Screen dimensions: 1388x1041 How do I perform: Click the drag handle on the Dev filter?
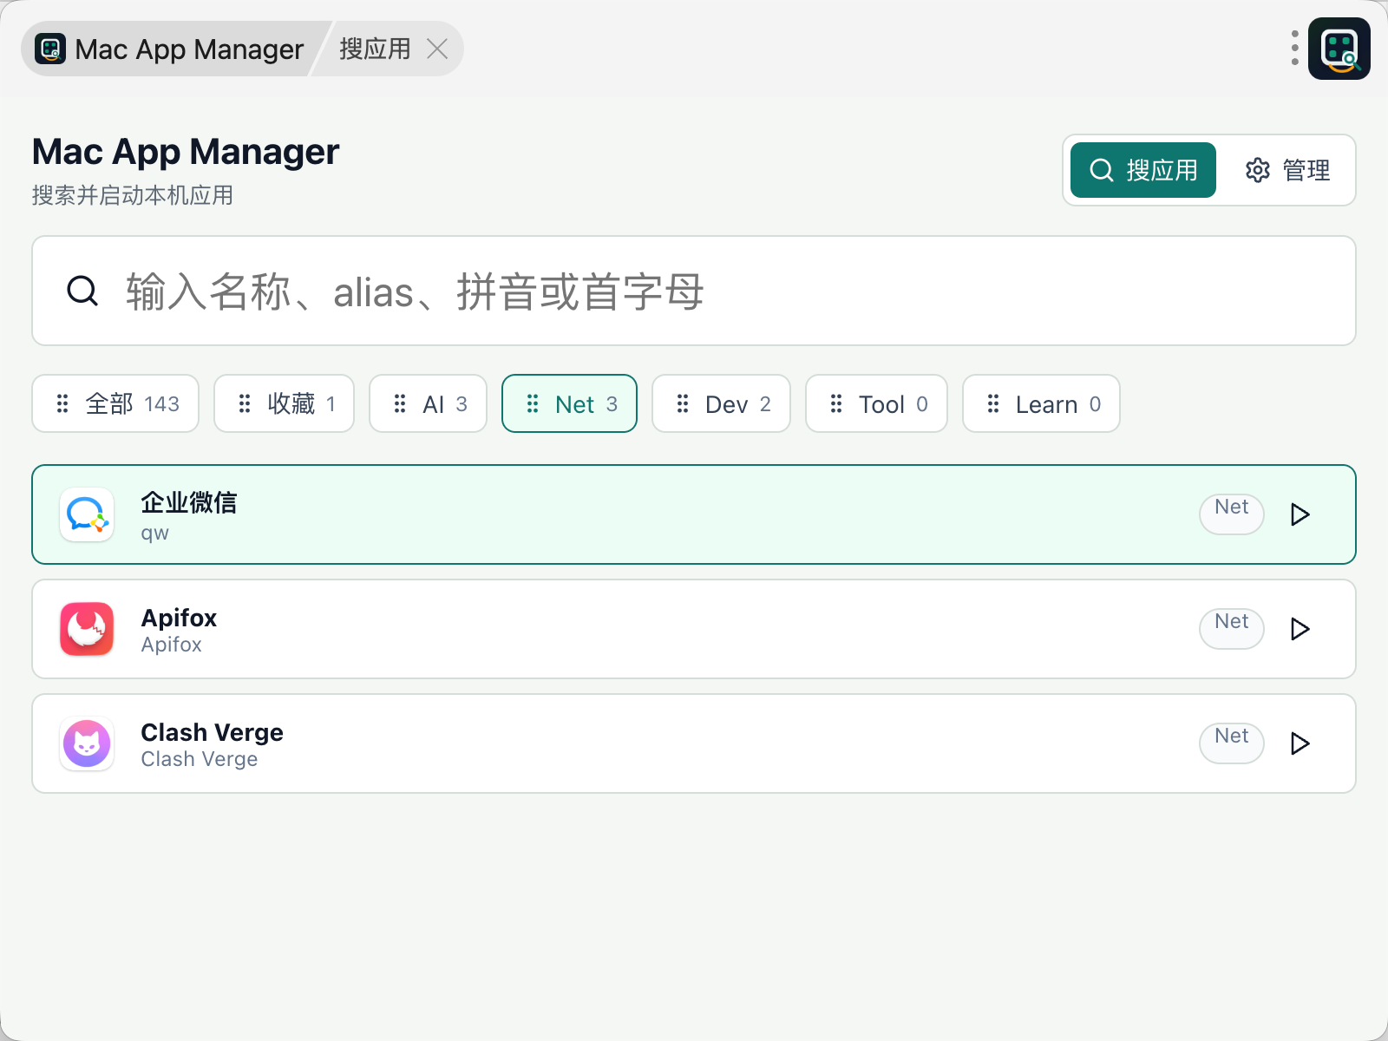click(x=683, y=403)
